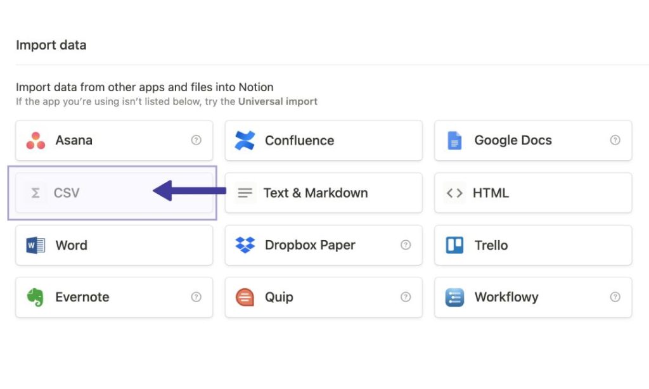649x389 pixels.
Task: Click the HTML code brackets icon
Action: 455,193
